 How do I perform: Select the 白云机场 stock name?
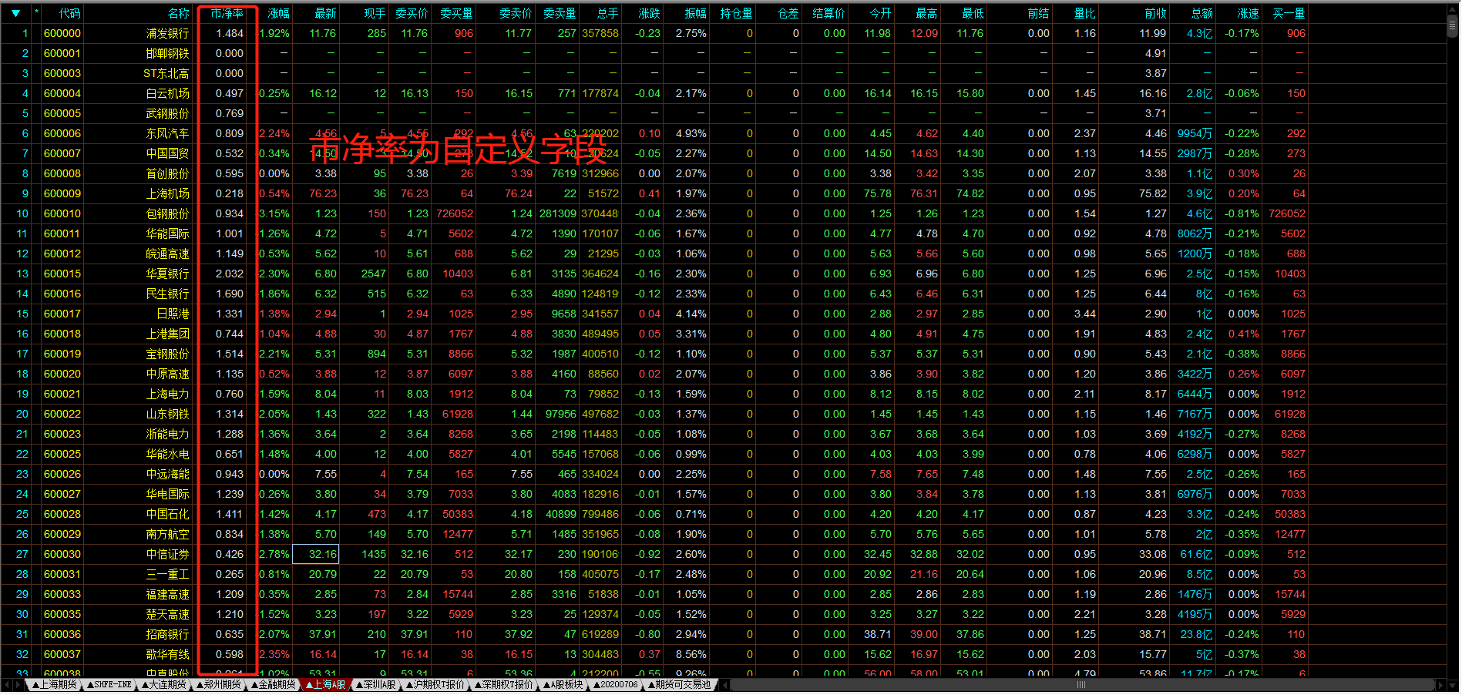pos(167,93)
